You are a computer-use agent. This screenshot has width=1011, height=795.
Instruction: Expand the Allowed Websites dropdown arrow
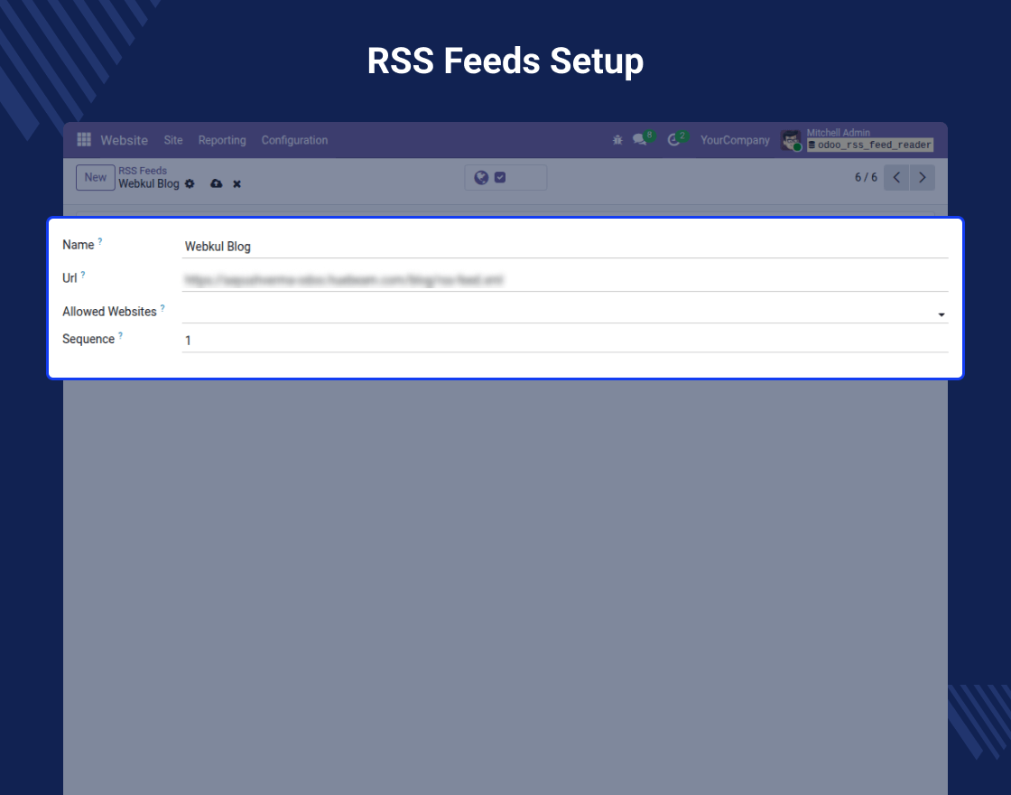click(x=941, y=314)
